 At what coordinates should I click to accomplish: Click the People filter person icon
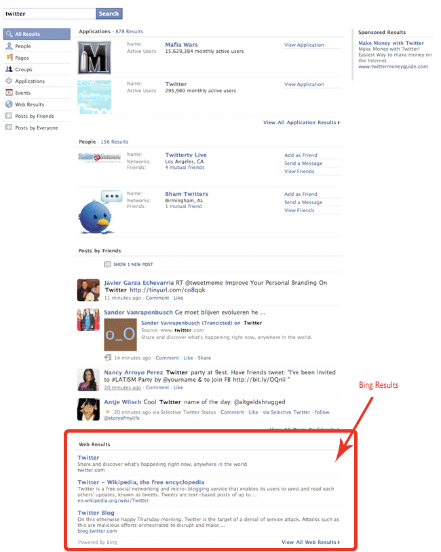[9, 45]
